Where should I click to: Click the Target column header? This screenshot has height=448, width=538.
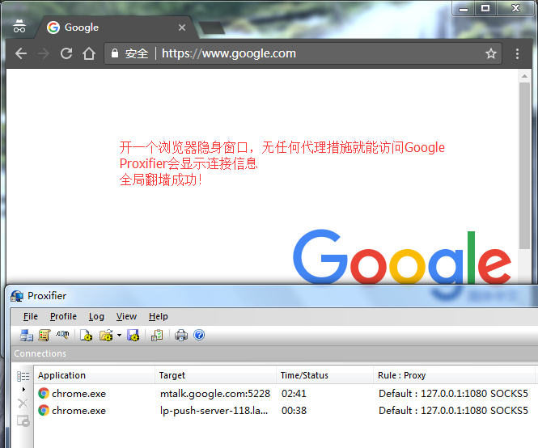point(215,375)
